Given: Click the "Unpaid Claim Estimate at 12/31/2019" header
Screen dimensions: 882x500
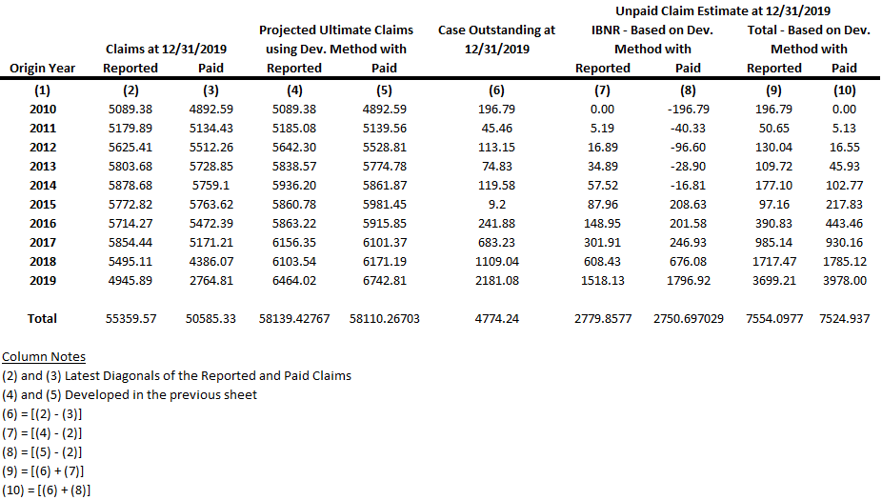Looking at the screenshot, I should click(723, 11).
